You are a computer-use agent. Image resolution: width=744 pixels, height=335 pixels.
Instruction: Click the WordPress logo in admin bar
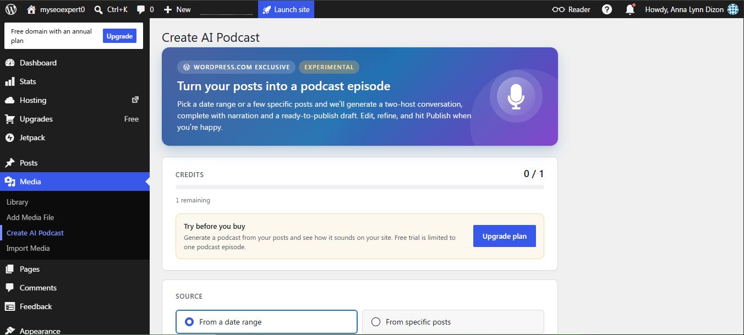click(x=11, y=9)
